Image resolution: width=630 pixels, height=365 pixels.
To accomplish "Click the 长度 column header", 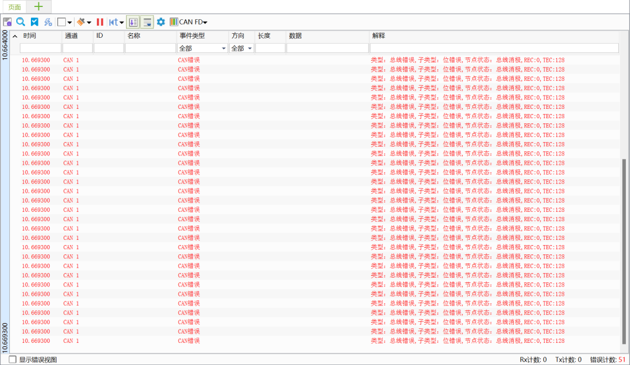I will coord(264,36).
